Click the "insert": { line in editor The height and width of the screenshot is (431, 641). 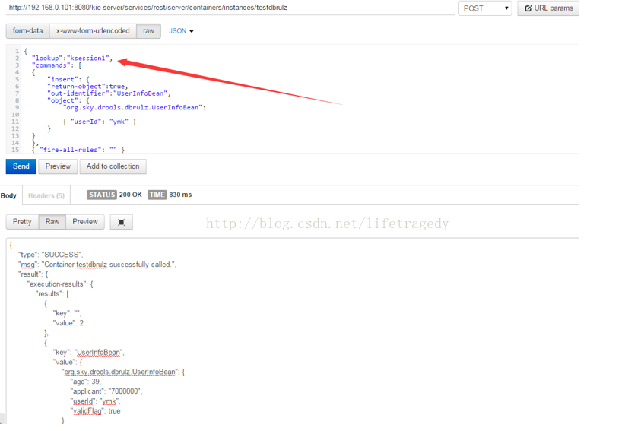(x=68, y=79)
